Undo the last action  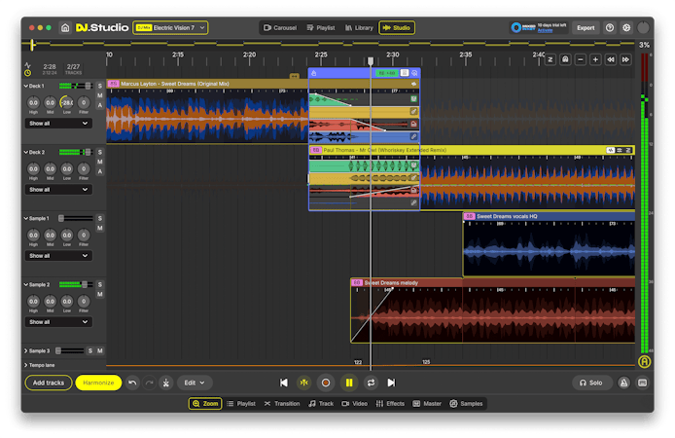pos(132,383)
